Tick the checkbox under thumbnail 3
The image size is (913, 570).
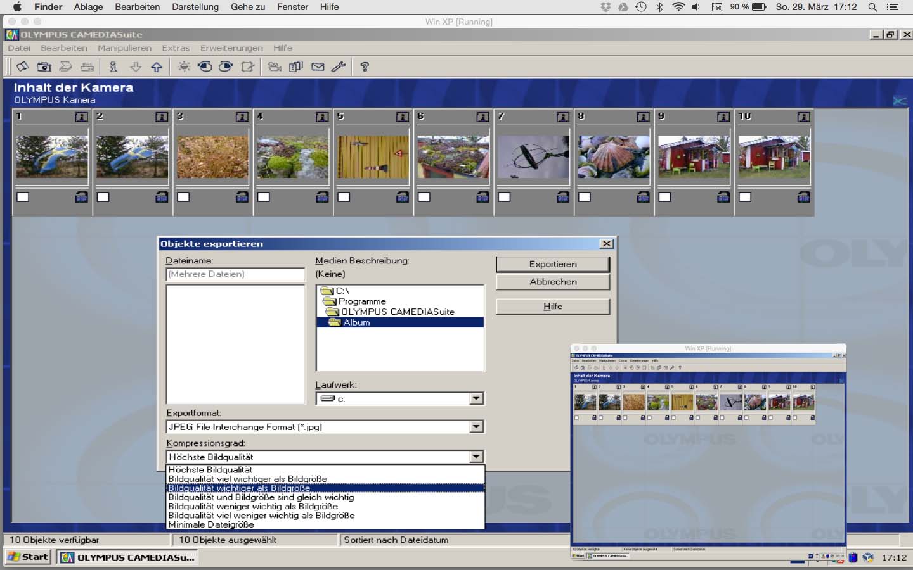183,197
